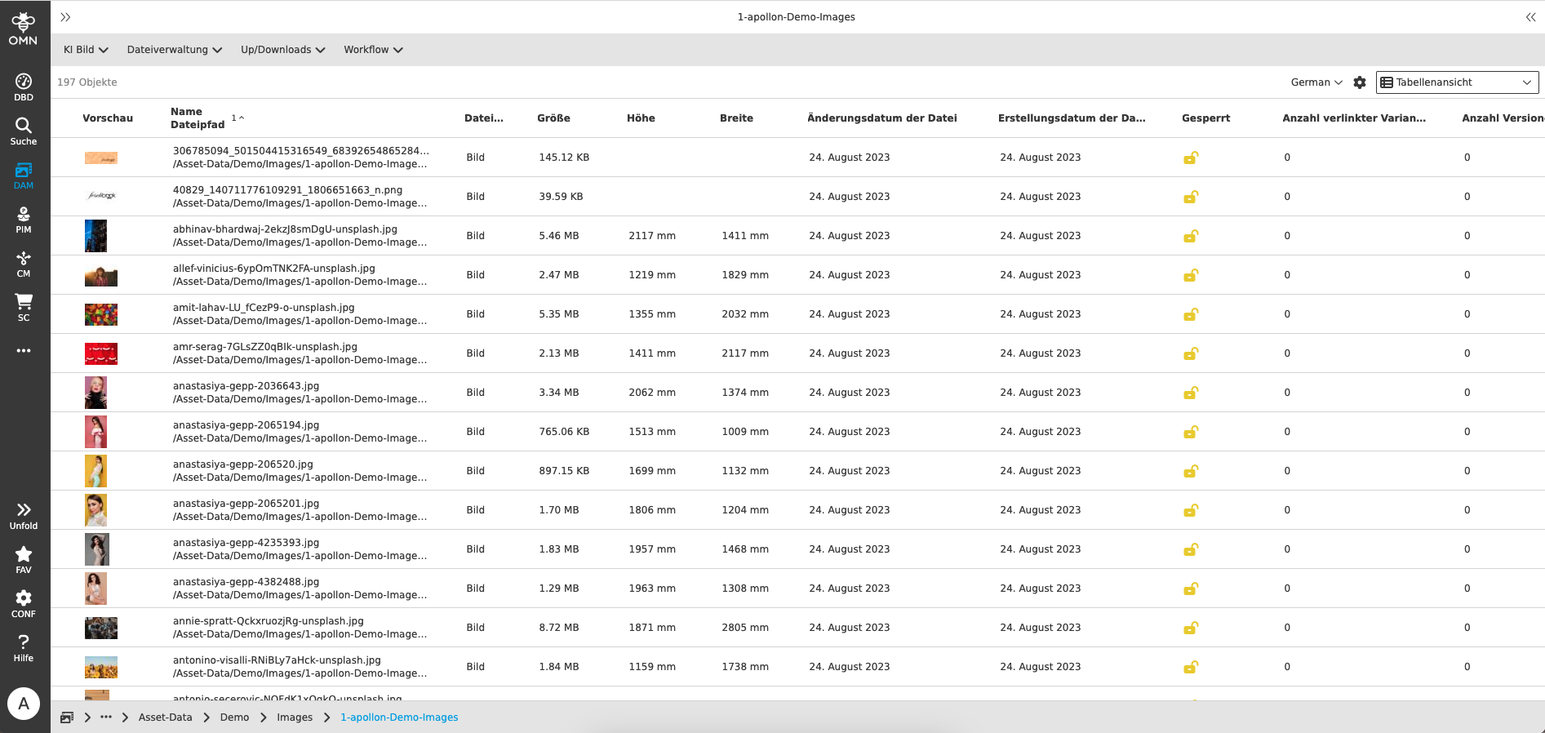Navigate to Images breadcrumb
Viewport: 1545px width, 733px height.
(295, 717)
